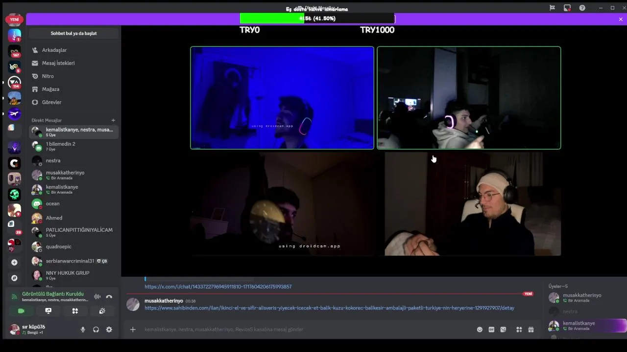Select the blue-lit top-left video tile
This screenshot has height=352, width=627.
click(x=282, y=98)
